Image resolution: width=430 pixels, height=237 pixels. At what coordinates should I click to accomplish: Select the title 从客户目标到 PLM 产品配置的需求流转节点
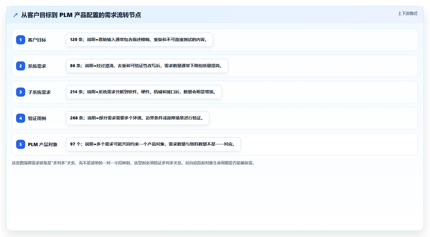click(81, 15)
